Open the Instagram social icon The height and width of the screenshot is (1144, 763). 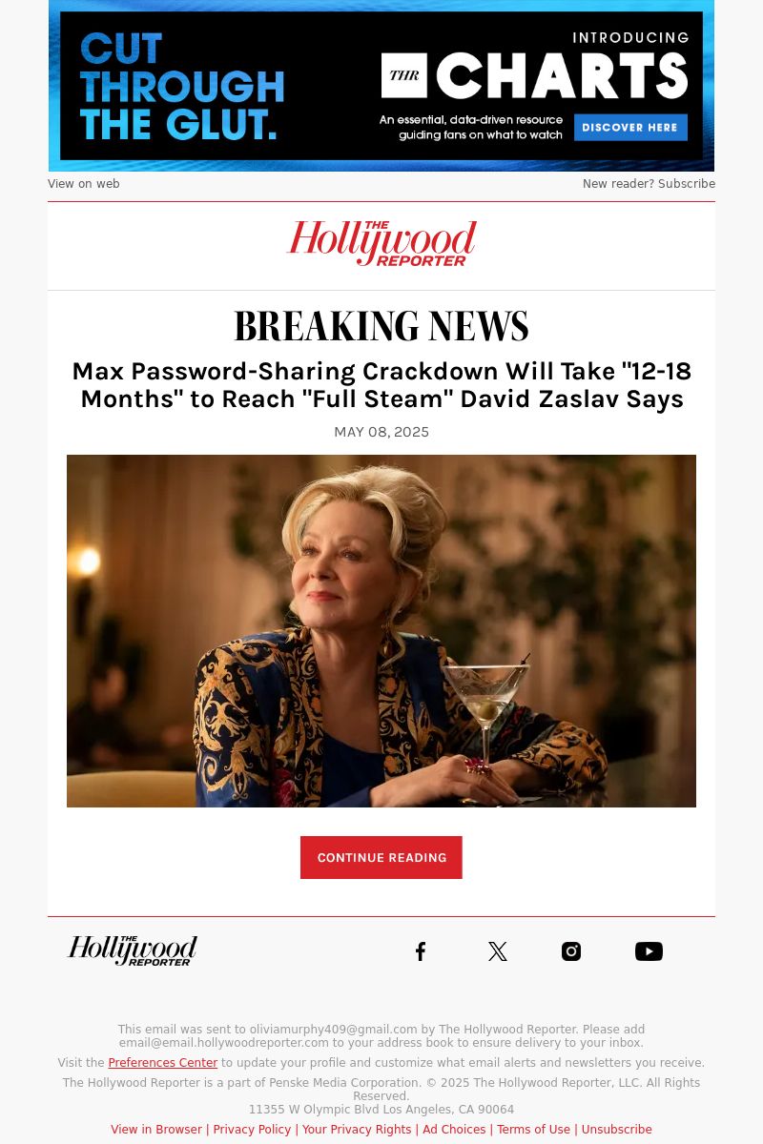pos(571,951)
